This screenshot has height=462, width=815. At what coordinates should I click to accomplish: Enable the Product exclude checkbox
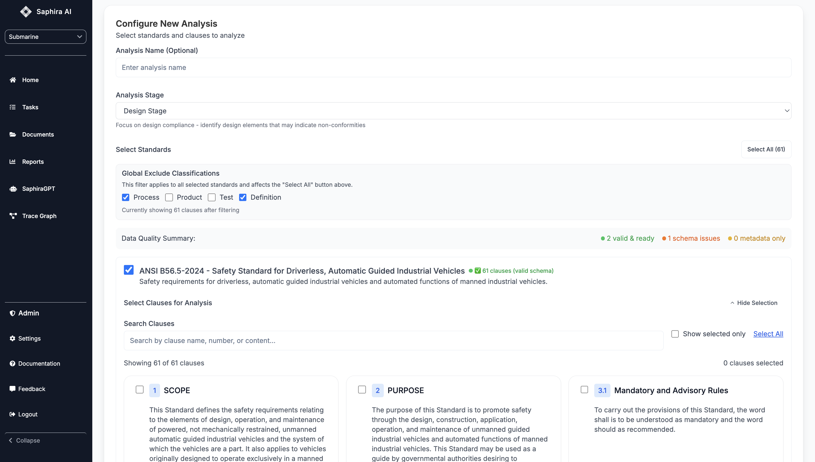coord(169,197)
